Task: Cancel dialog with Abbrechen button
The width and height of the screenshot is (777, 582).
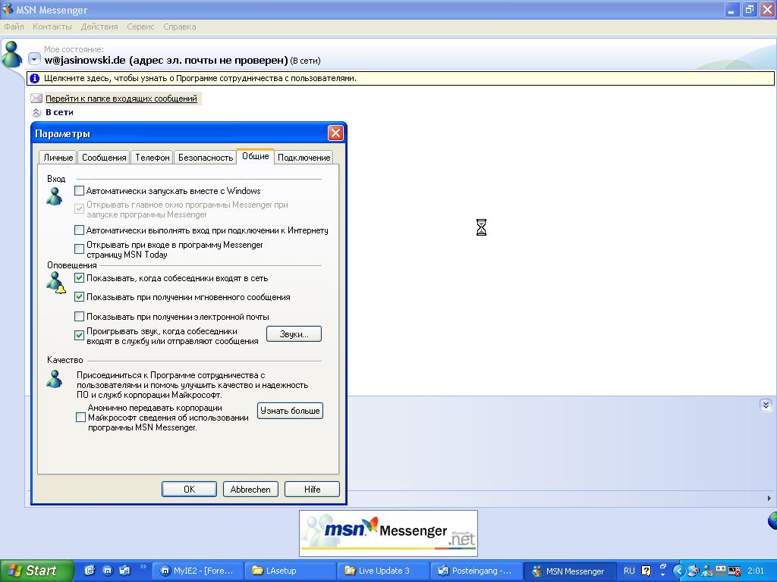Action: click(250, 489)
